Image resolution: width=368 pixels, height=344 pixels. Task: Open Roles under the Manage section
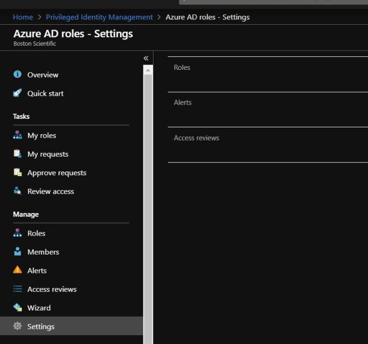pyautogui.click(x=36, y=233)
